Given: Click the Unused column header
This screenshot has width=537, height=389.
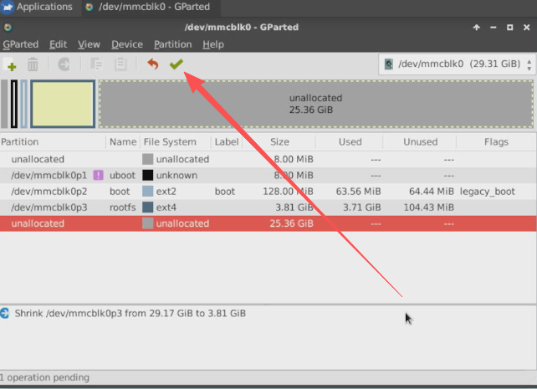Looking at the screenshot, I should [x=420, y=141].
